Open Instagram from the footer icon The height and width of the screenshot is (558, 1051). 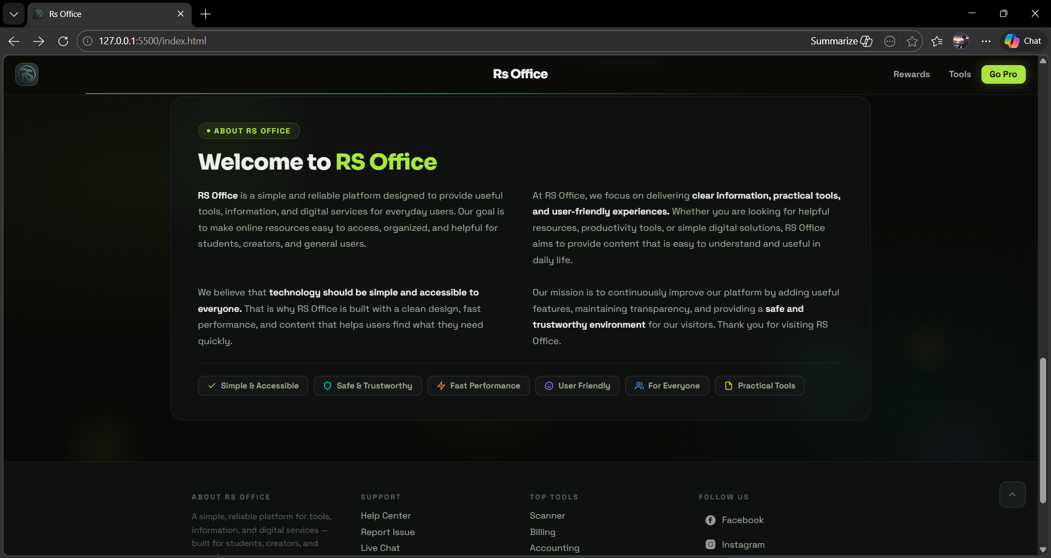pos(710,544)
